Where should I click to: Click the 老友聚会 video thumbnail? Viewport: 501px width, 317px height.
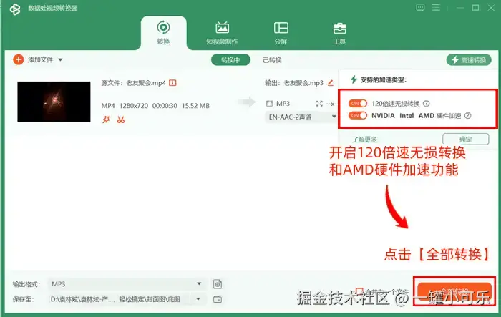pos(54,102)
